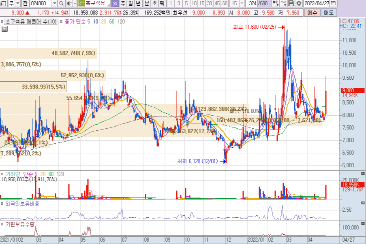Click the LC:47.06 label
The width and height of the screenshot is (366, 244).
pos(349,21)
